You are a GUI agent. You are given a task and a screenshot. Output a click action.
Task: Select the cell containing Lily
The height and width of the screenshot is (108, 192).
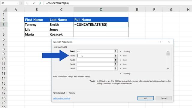[37, 29]
